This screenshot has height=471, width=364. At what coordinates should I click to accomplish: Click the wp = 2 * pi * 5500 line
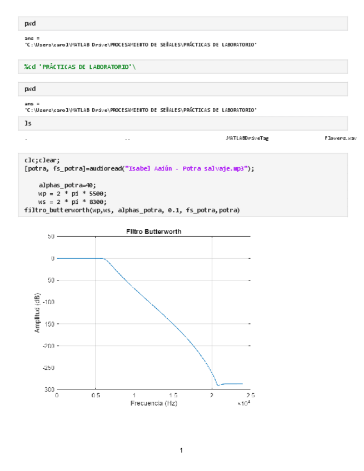pos(72,193)
